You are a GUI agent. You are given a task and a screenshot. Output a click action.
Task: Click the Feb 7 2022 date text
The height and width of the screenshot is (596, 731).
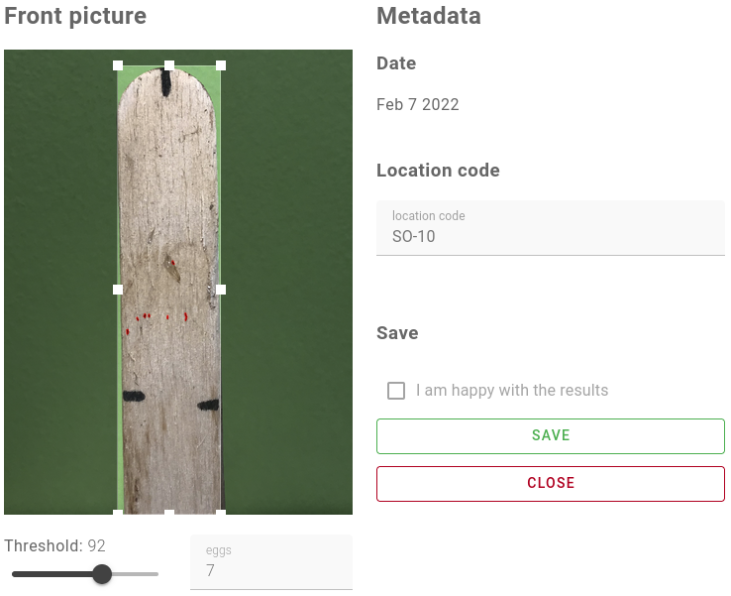[x=417, y=105]
